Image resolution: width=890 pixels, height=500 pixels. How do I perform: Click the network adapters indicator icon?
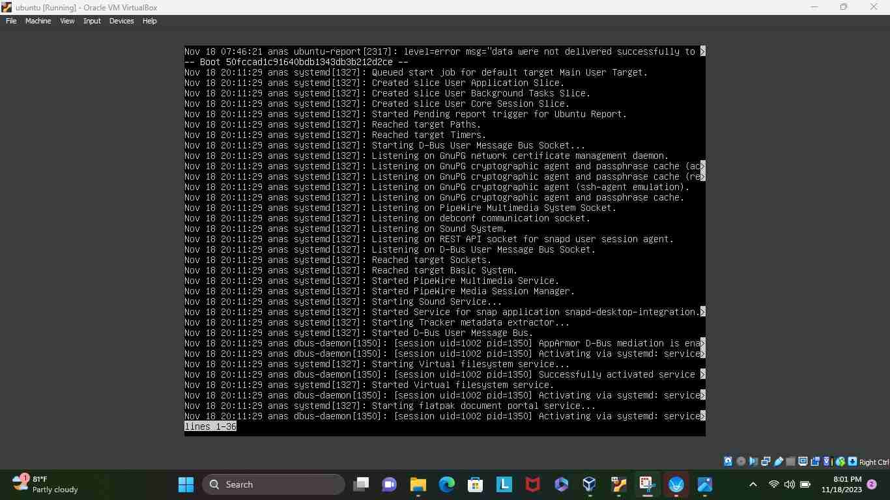tap(766, 462)
